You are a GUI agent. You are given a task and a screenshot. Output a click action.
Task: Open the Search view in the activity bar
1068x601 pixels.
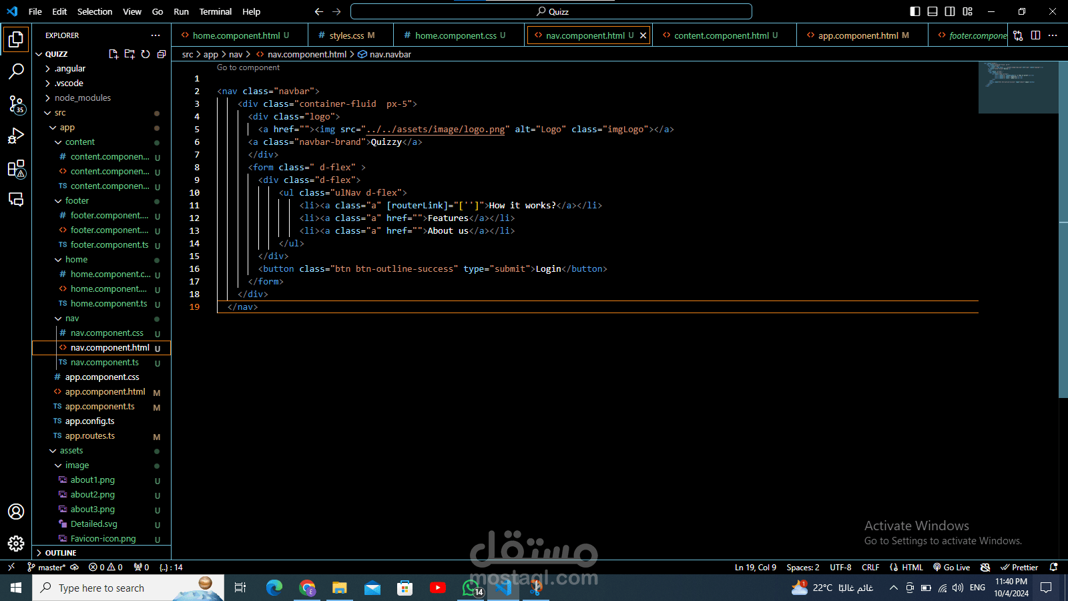[x=16, y=71]
